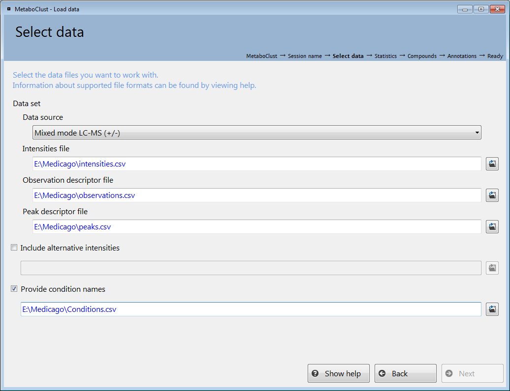Click the Select data breadcrumb step

click(x=348, y=56)
